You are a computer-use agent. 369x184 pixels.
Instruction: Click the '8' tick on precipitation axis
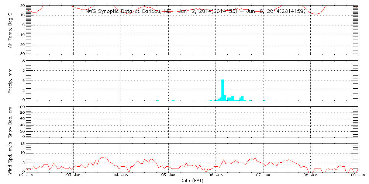pyautogui.click(x=23, y=61)
